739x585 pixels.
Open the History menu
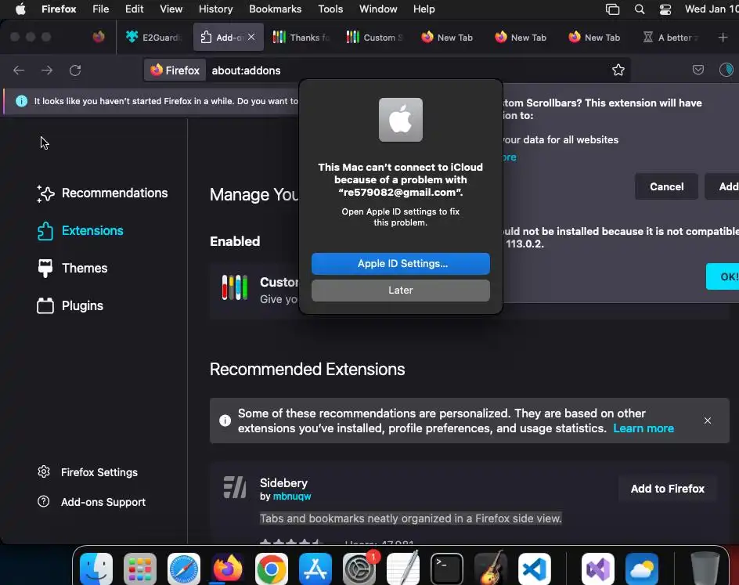click(215, 9)
